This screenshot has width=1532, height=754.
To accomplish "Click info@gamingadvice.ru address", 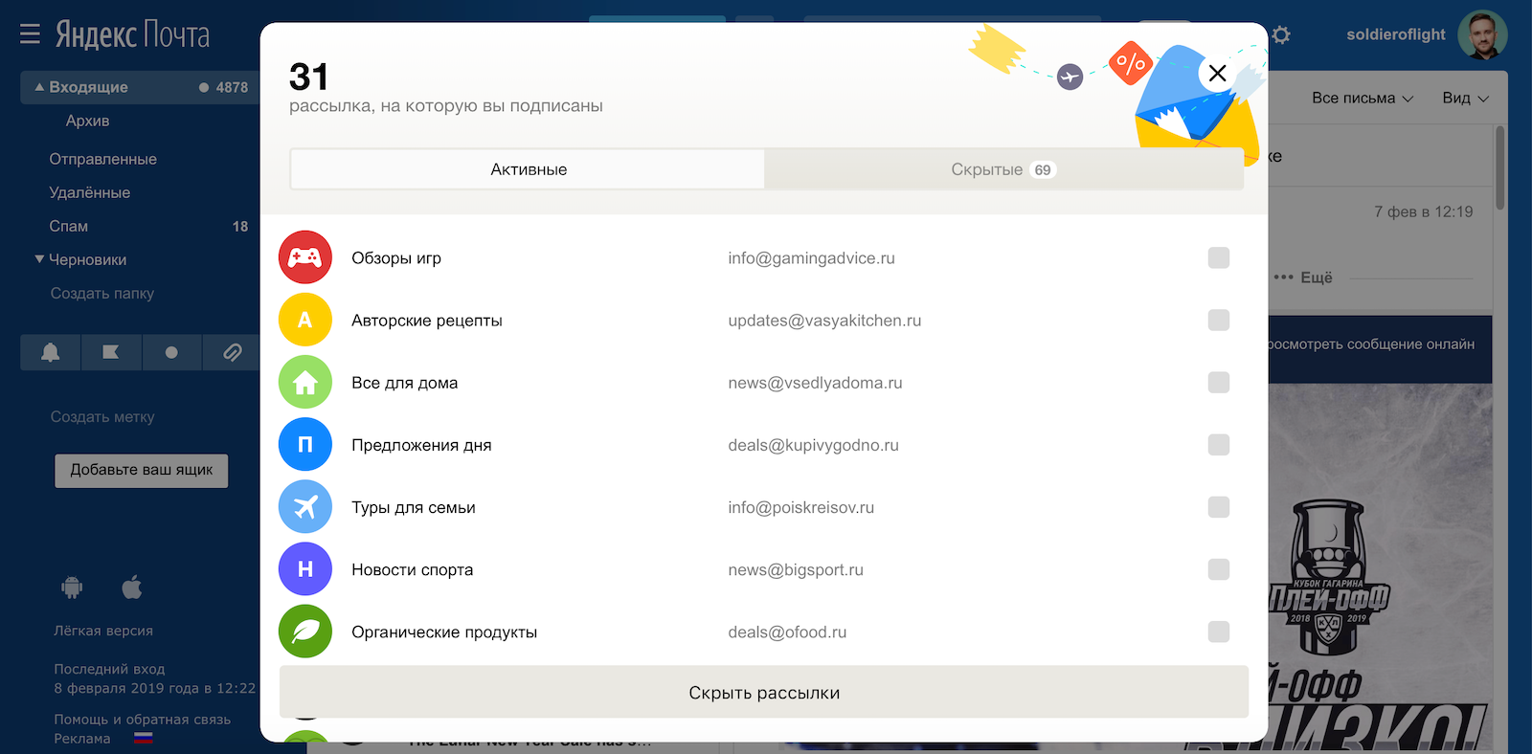I will [x=811, y=257].
